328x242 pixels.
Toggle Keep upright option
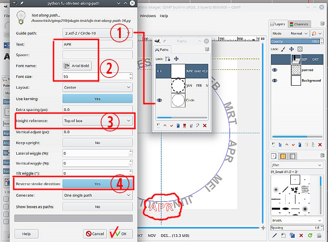(x=98, y=143)
